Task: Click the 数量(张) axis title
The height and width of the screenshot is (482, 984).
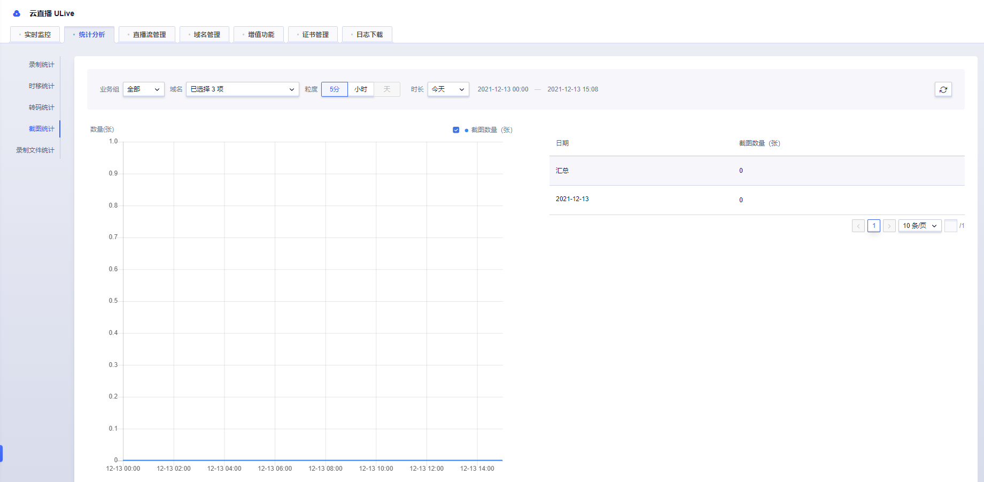Action: tap(102, 129)
